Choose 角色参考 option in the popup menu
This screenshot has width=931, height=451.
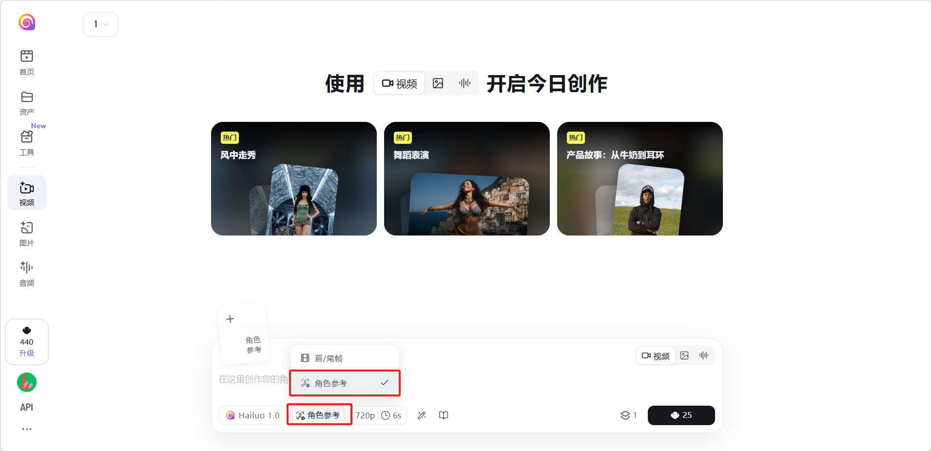click(x=345, y=383)
